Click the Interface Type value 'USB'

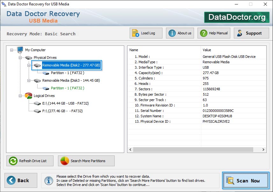point(205,67)
